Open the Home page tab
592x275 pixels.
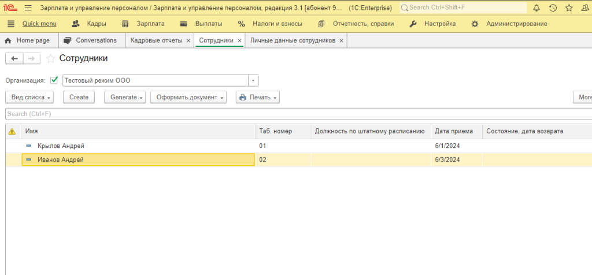point(28,40)
